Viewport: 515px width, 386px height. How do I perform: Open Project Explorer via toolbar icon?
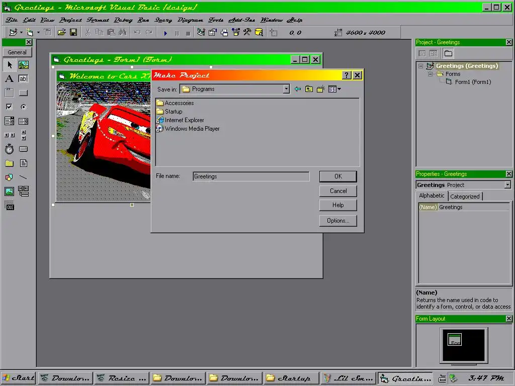coord(201,33)
